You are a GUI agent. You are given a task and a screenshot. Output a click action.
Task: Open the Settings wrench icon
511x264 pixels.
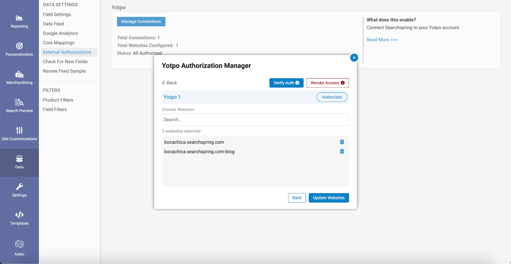click(x=19, y=187)
